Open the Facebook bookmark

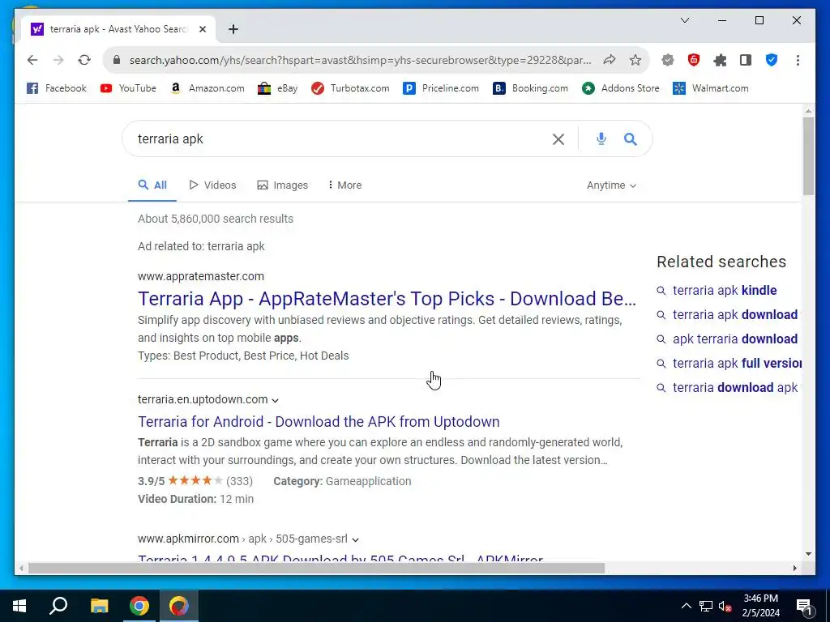pyautogui.click(x=56, y=88)
